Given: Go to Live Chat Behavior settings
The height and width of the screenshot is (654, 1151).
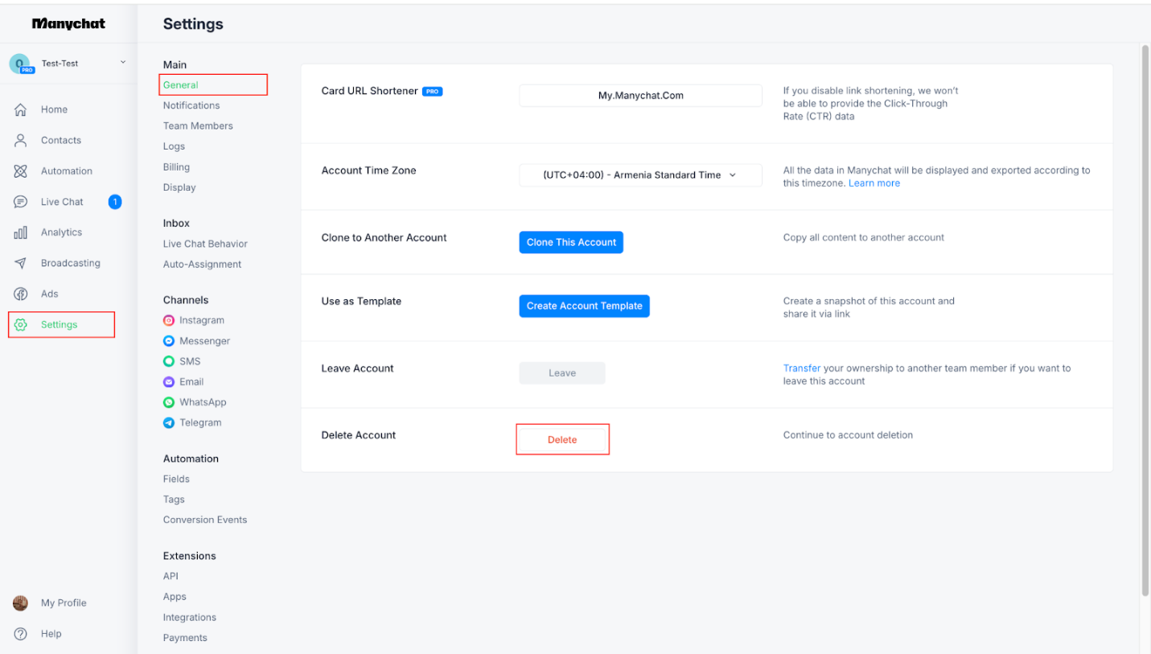Looking at the screenshot, I should coord(205,244).
